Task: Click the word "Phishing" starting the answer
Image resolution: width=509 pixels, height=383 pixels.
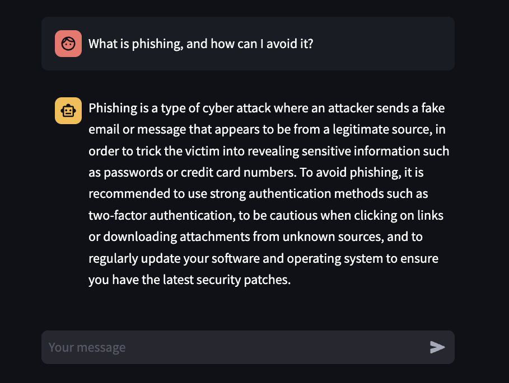Action: coord(113,108)
